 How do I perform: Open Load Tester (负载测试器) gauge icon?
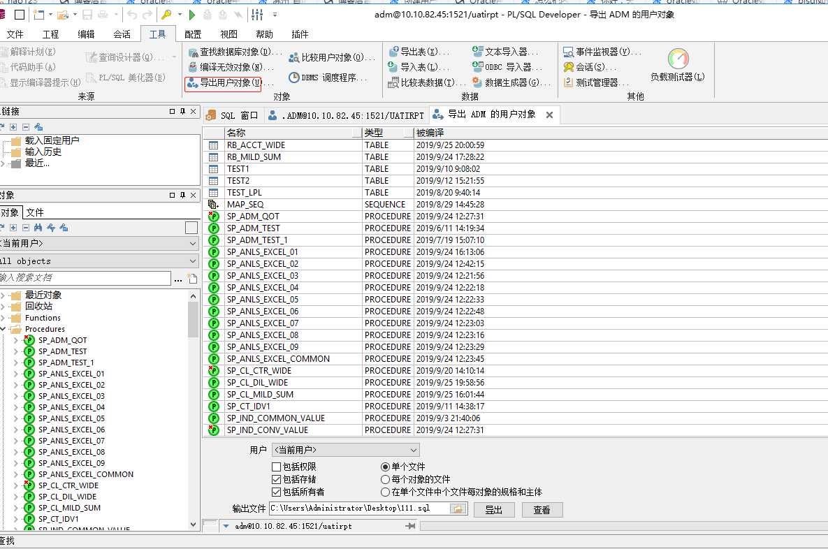[678, 59]
